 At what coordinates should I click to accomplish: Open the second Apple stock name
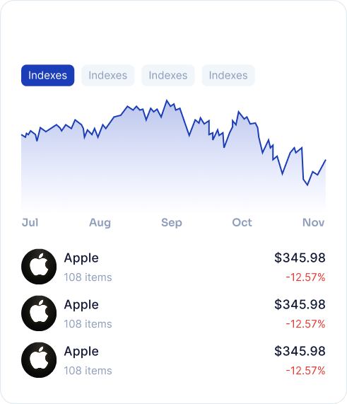[x=81, y=305]
